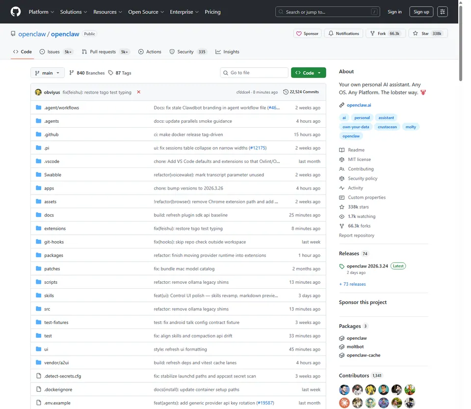Switch to the Pull requests tab
This screenshot has height=409, width=471.
pyautogui.click(x=106, y=52)
